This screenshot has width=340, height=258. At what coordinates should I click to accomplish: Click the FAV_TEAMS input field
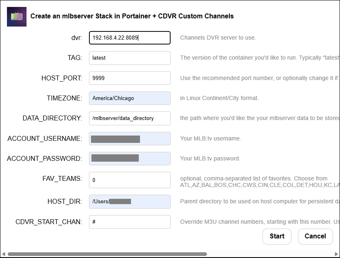point(129,180)
